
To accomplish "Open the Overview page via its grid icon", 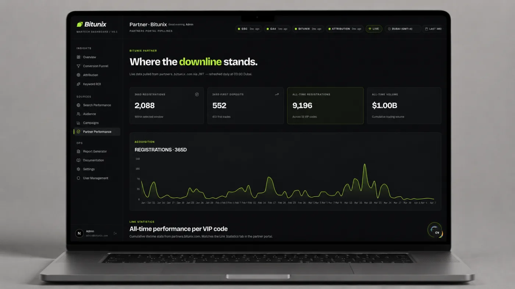I will [78, 57].
